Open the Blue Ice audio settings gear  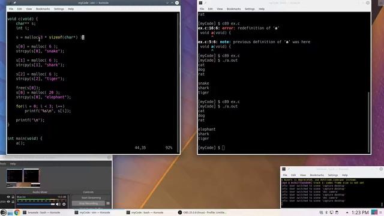64,204
